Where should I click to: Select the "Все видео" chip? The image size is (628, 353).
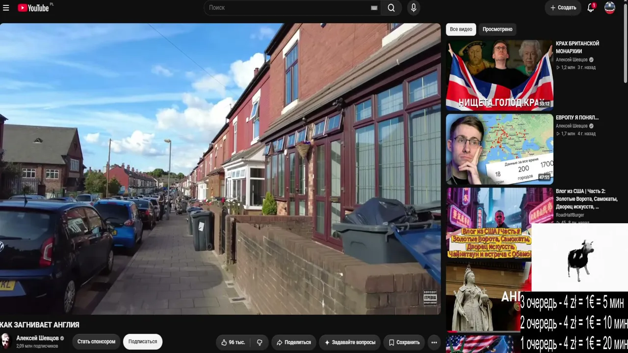[x=461, y=29]
